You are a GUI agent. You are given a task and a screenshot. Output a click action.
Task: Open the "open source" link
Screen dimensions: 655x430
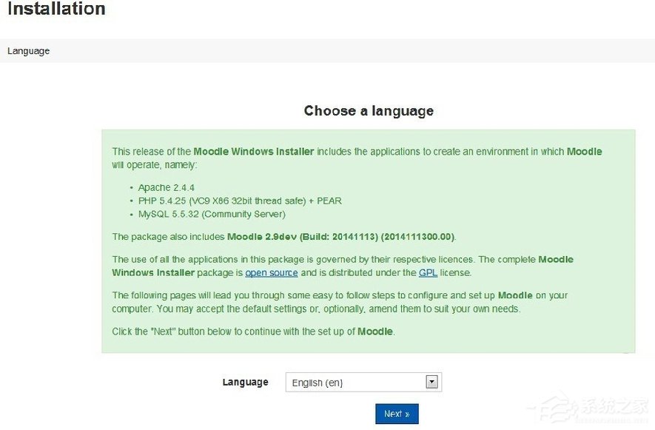(x=272, y=272)
